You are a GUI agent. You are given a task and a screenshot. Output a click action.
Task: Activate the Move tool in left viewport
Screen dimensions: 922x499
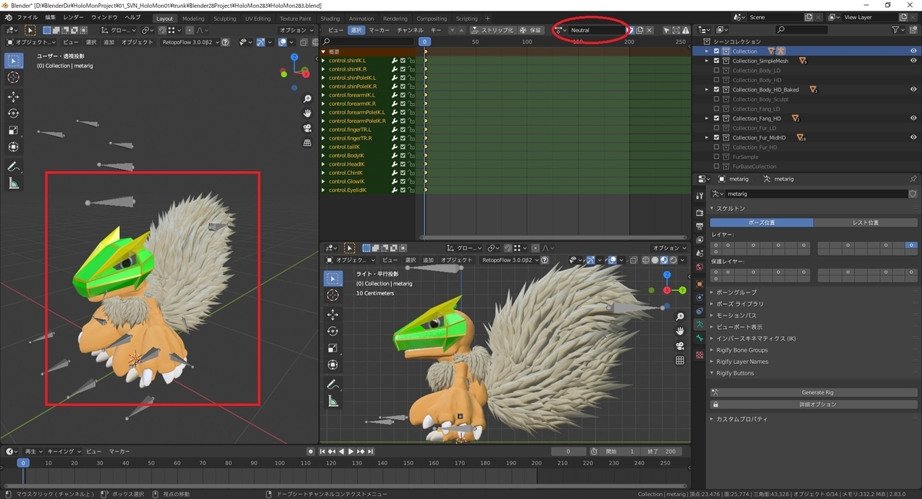(x=14, y=97)
